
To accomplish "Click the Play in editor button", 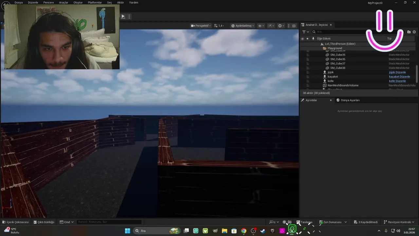I will point(123,16).
